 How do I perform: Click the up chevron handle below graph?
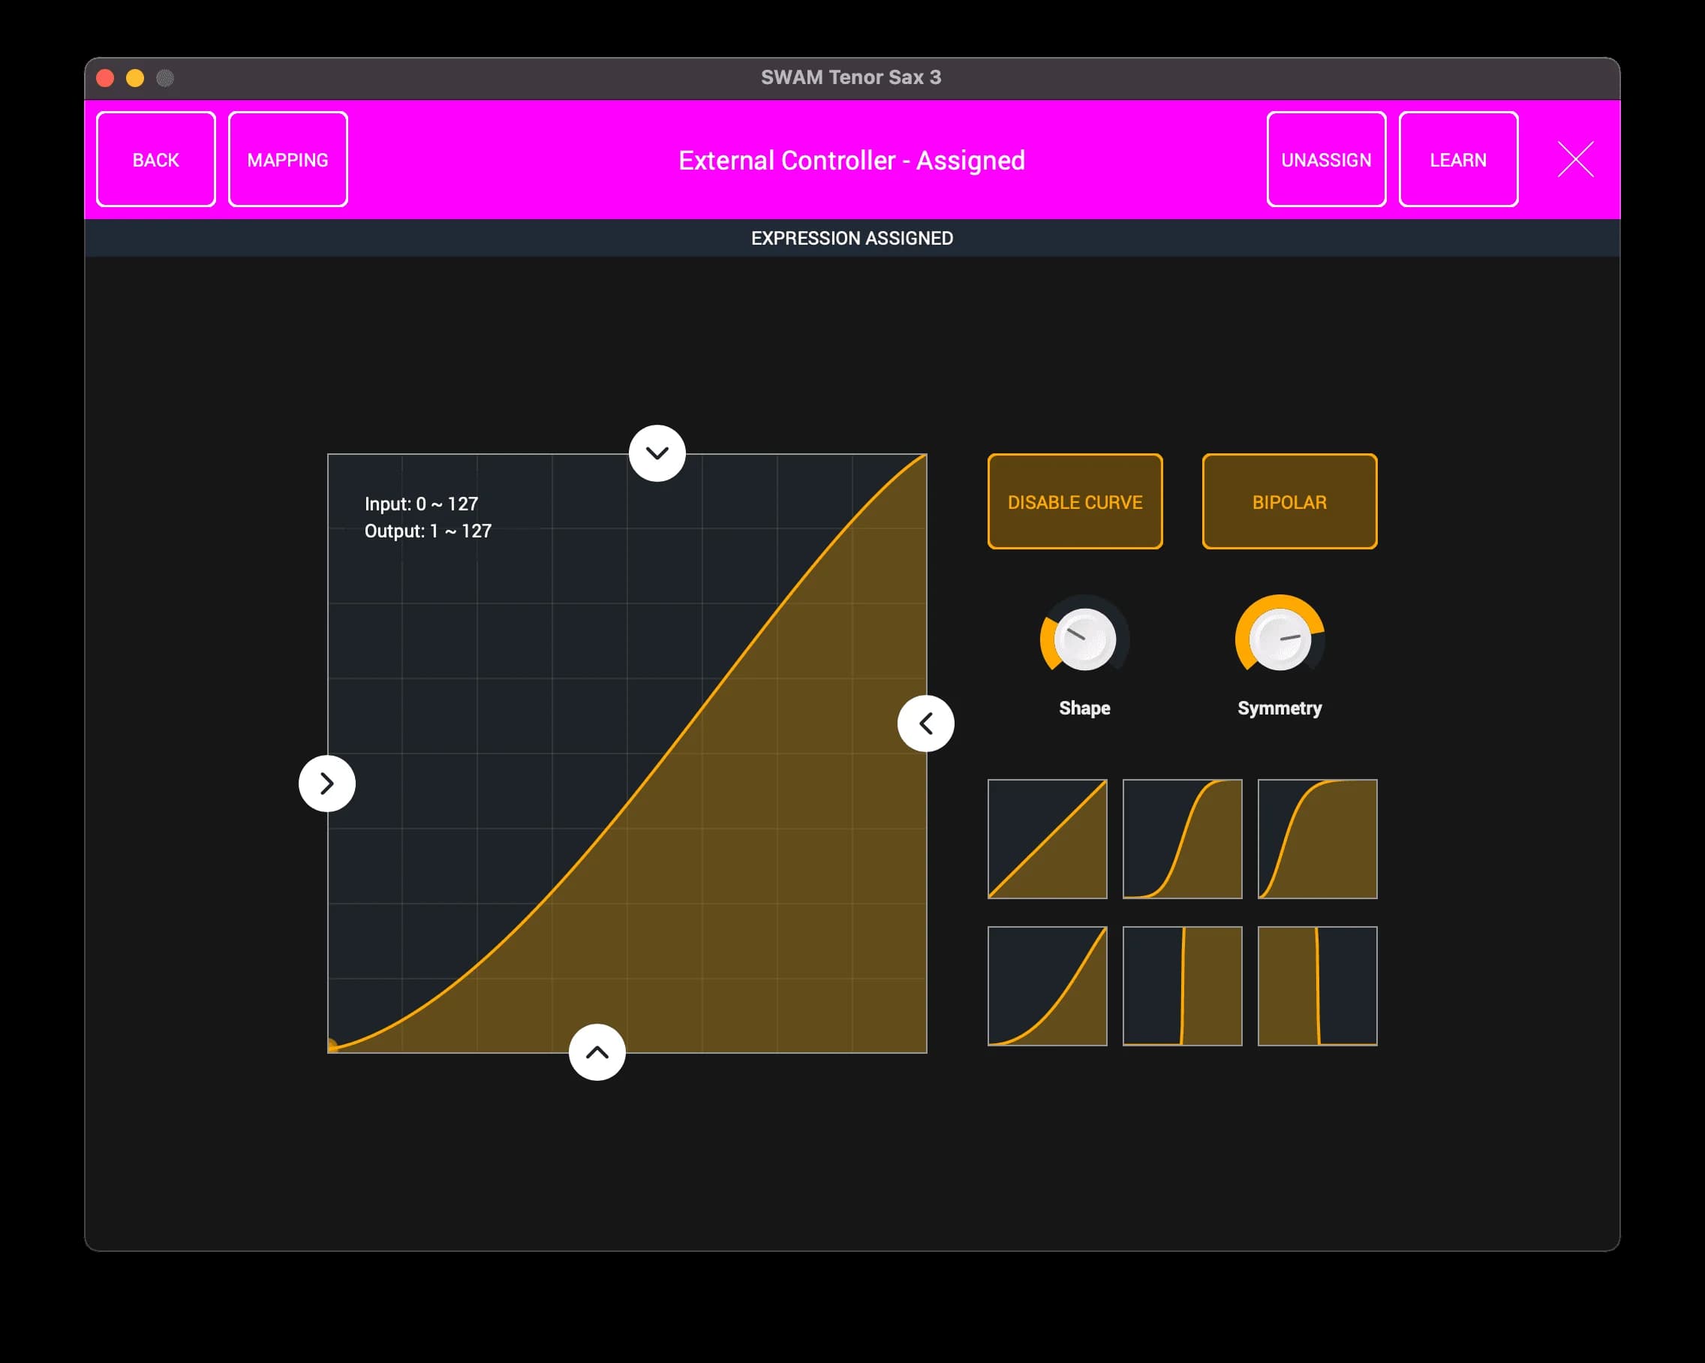(x=597, y=1052)
